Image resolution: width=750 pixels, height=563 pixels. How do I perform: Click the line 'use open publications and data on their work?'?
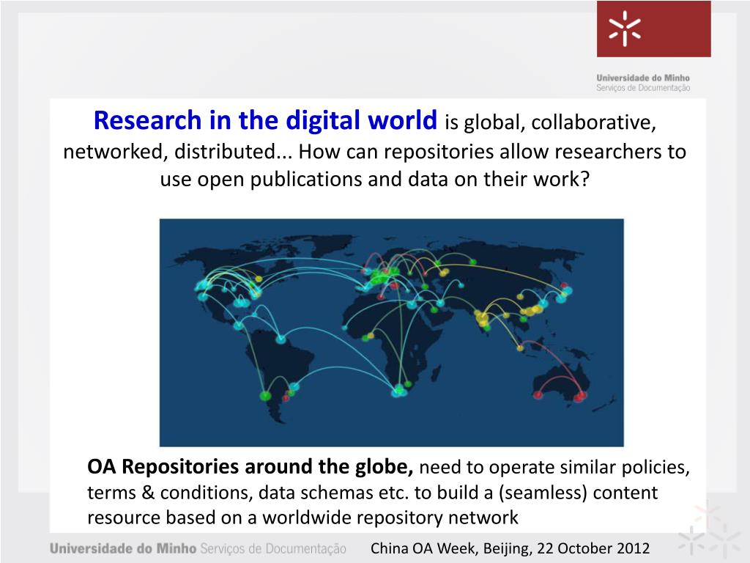point(374,179)
